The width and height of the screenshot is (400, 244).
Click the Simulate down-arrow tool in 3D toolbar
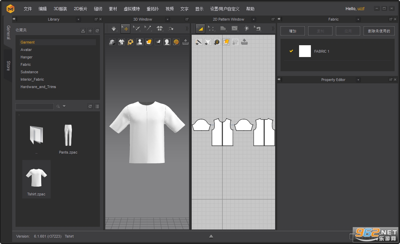[114, 29]
